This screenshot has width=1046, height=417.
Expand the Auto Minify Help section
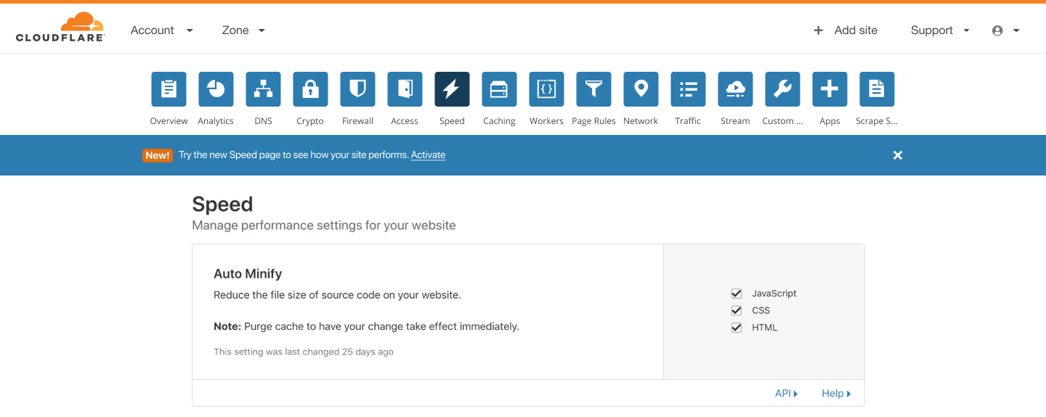tap(836, 394)
